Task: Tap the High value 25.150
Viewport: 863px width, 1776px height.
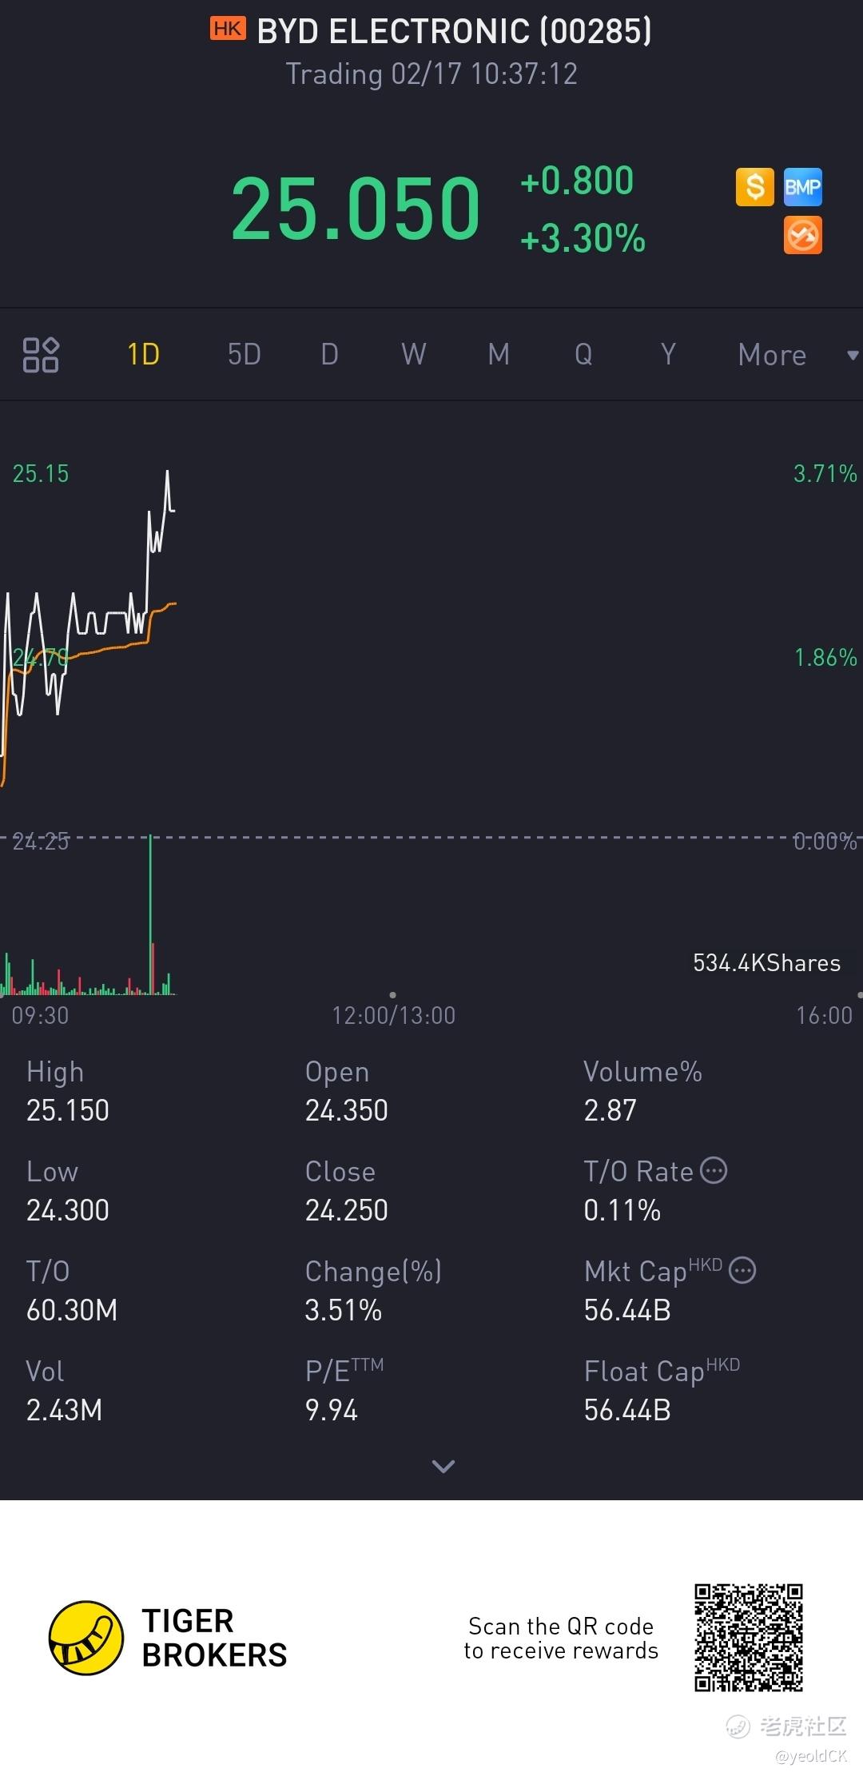Action: click(68, 1110)
